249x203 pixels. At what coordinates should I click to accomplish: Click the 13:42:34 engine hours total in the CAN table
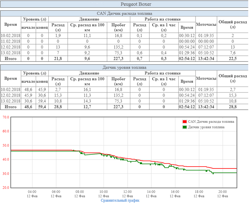coord(206,59)
